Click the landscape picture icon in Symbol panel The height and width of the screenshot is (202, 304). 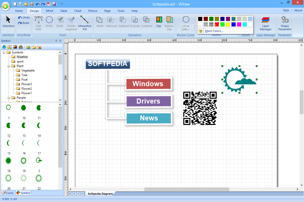point(10,47)
